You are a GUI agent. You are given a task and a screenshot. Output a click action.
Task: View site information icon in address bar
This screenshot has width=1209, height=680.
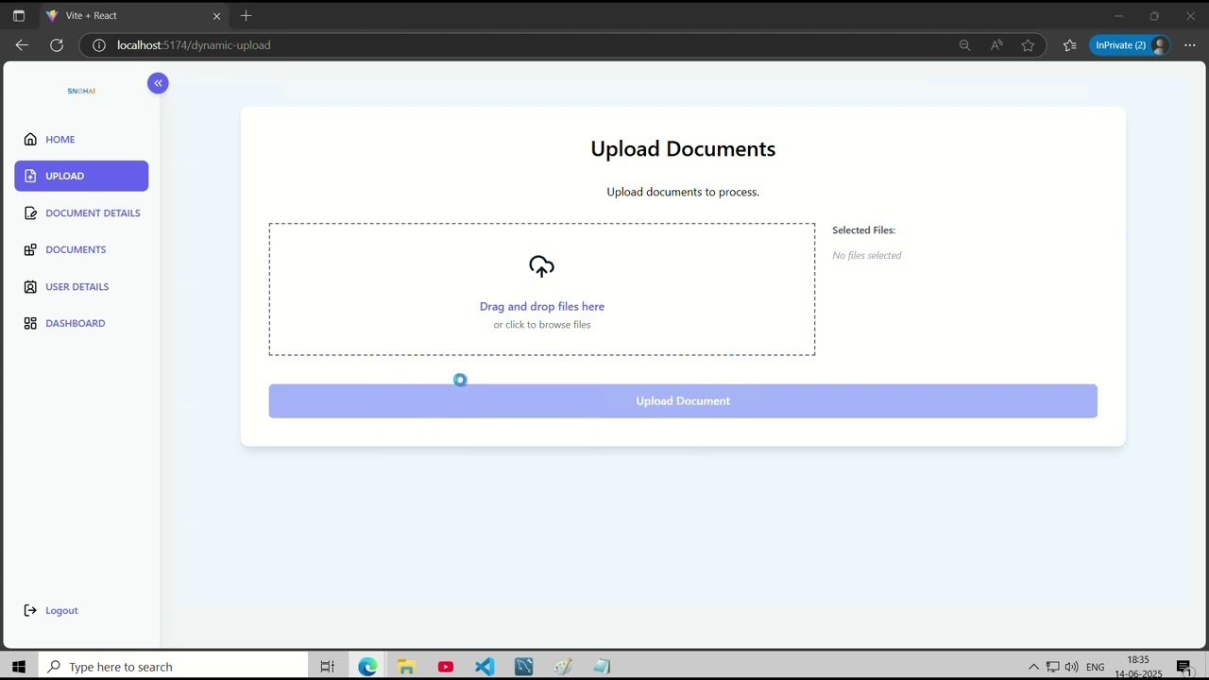click(98, 44)
